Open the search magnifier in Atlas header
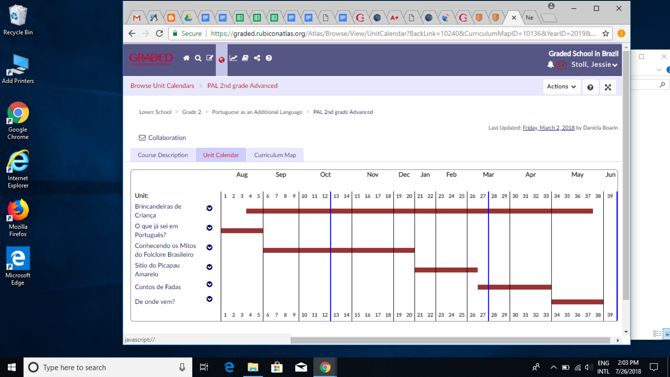Viewport: 670px width, 377px height. pyautogui.click(x=198, y=58)
